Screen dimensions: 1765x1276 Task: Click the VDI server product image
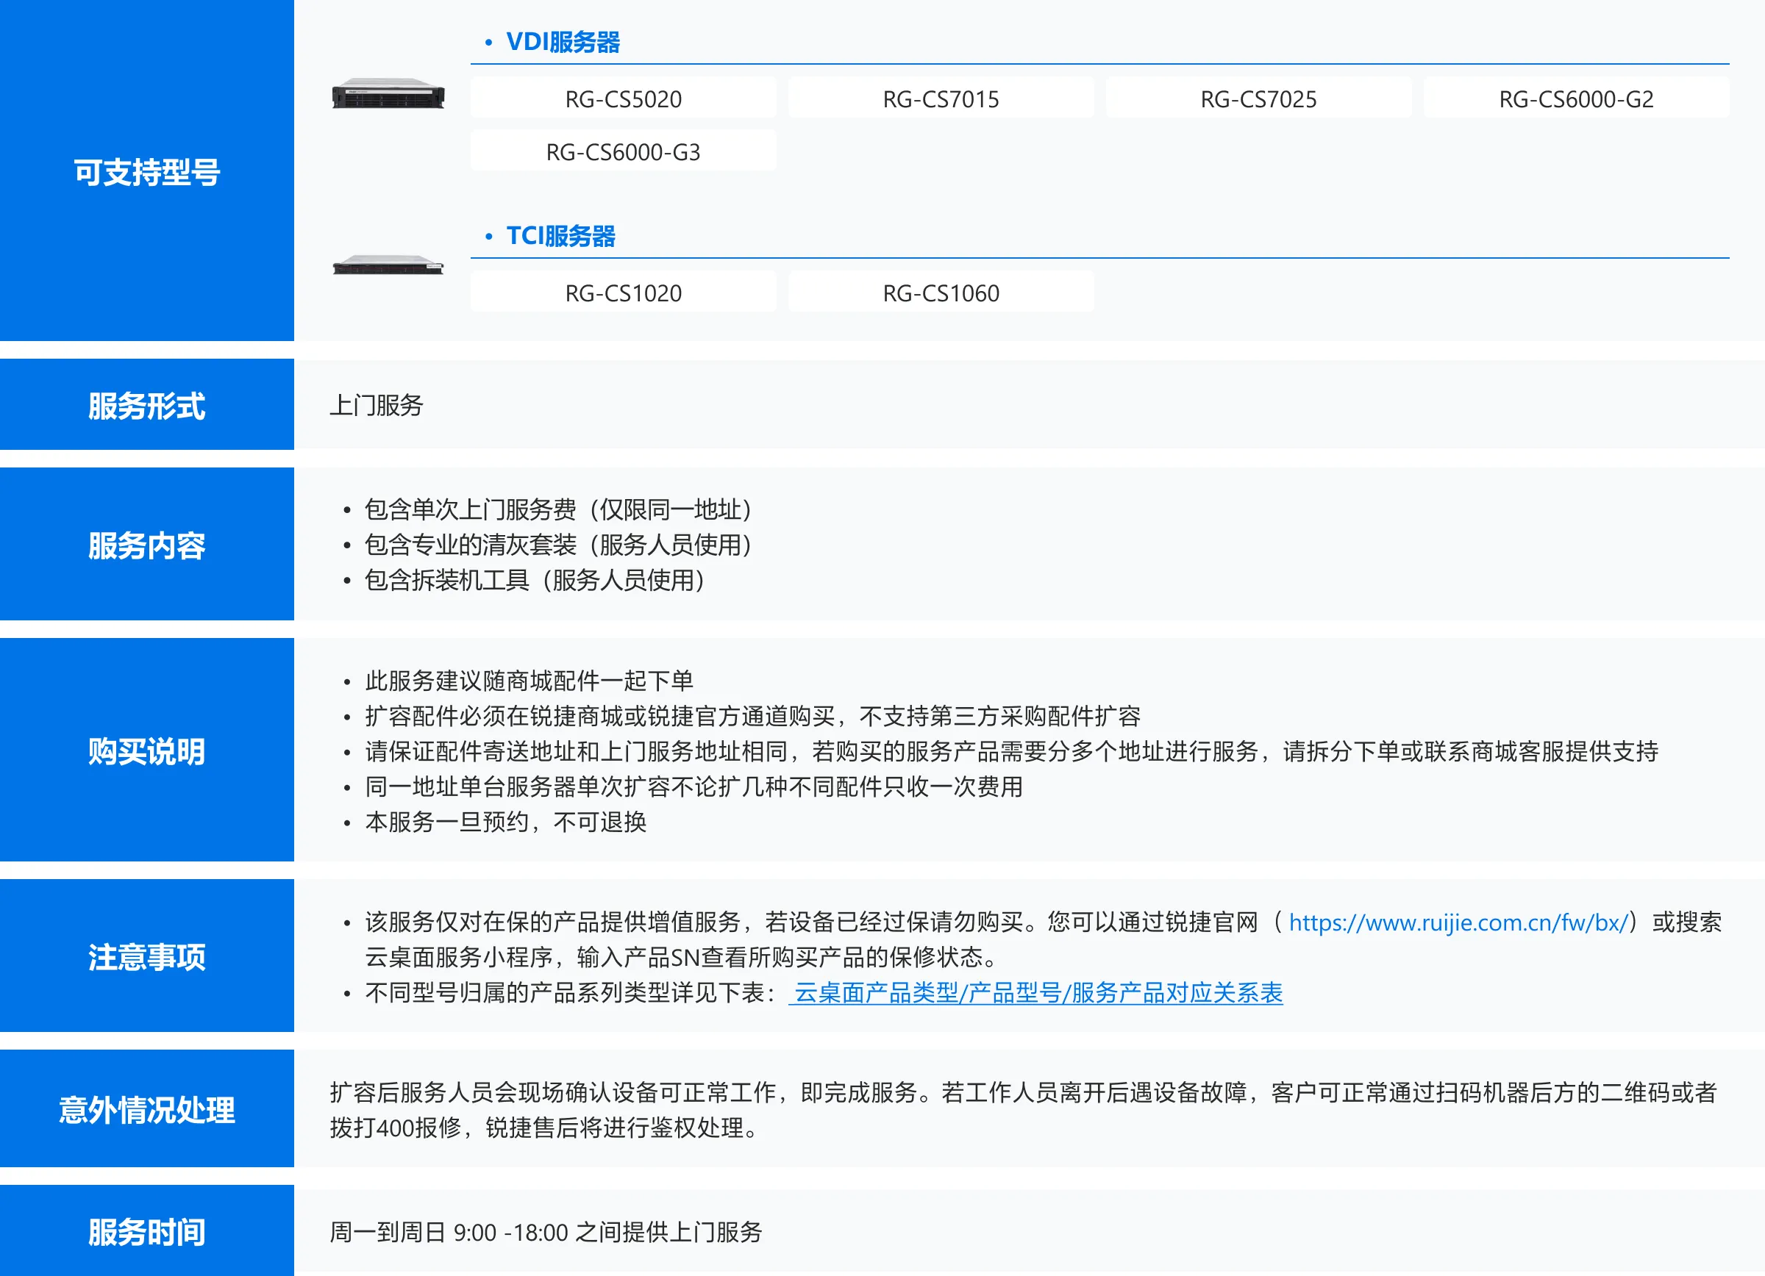coord(388,95)
